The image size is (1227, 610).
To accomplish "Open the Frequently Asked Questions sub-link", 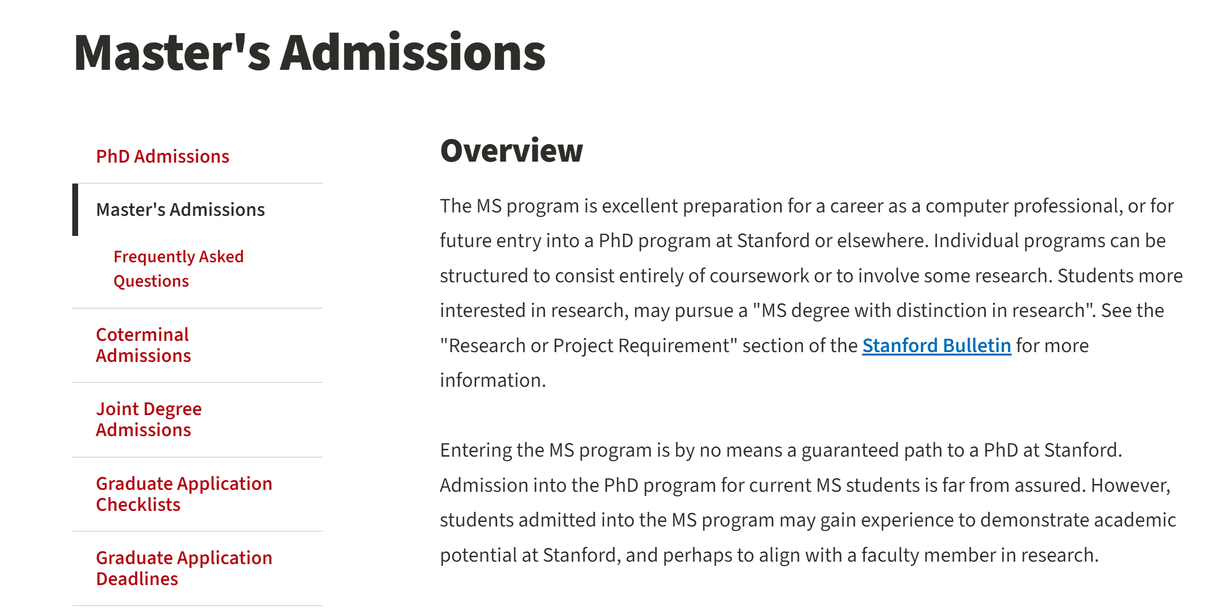I will click(x=178, y=269).
